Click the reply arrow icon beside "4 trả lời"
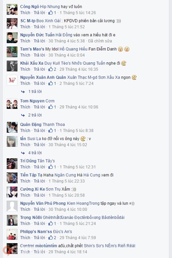This screenshot has height=258, width=172. pos(23,153)
